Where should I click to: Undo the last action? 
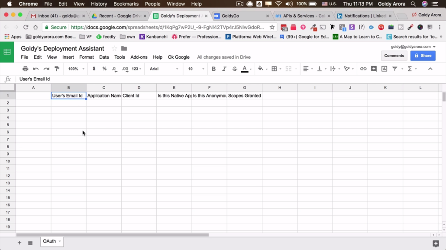(36, 69)
